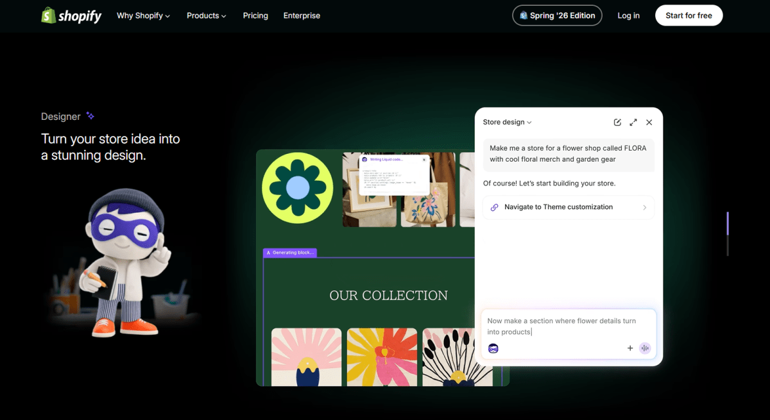Click the Log in link
This screenshot has width=770, height=420.
(x=628, y=15)
